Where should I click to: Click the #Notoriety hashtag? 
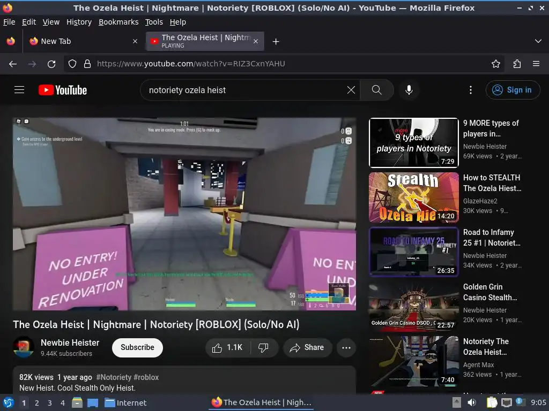pyautogui.click(x=114, y=377)
